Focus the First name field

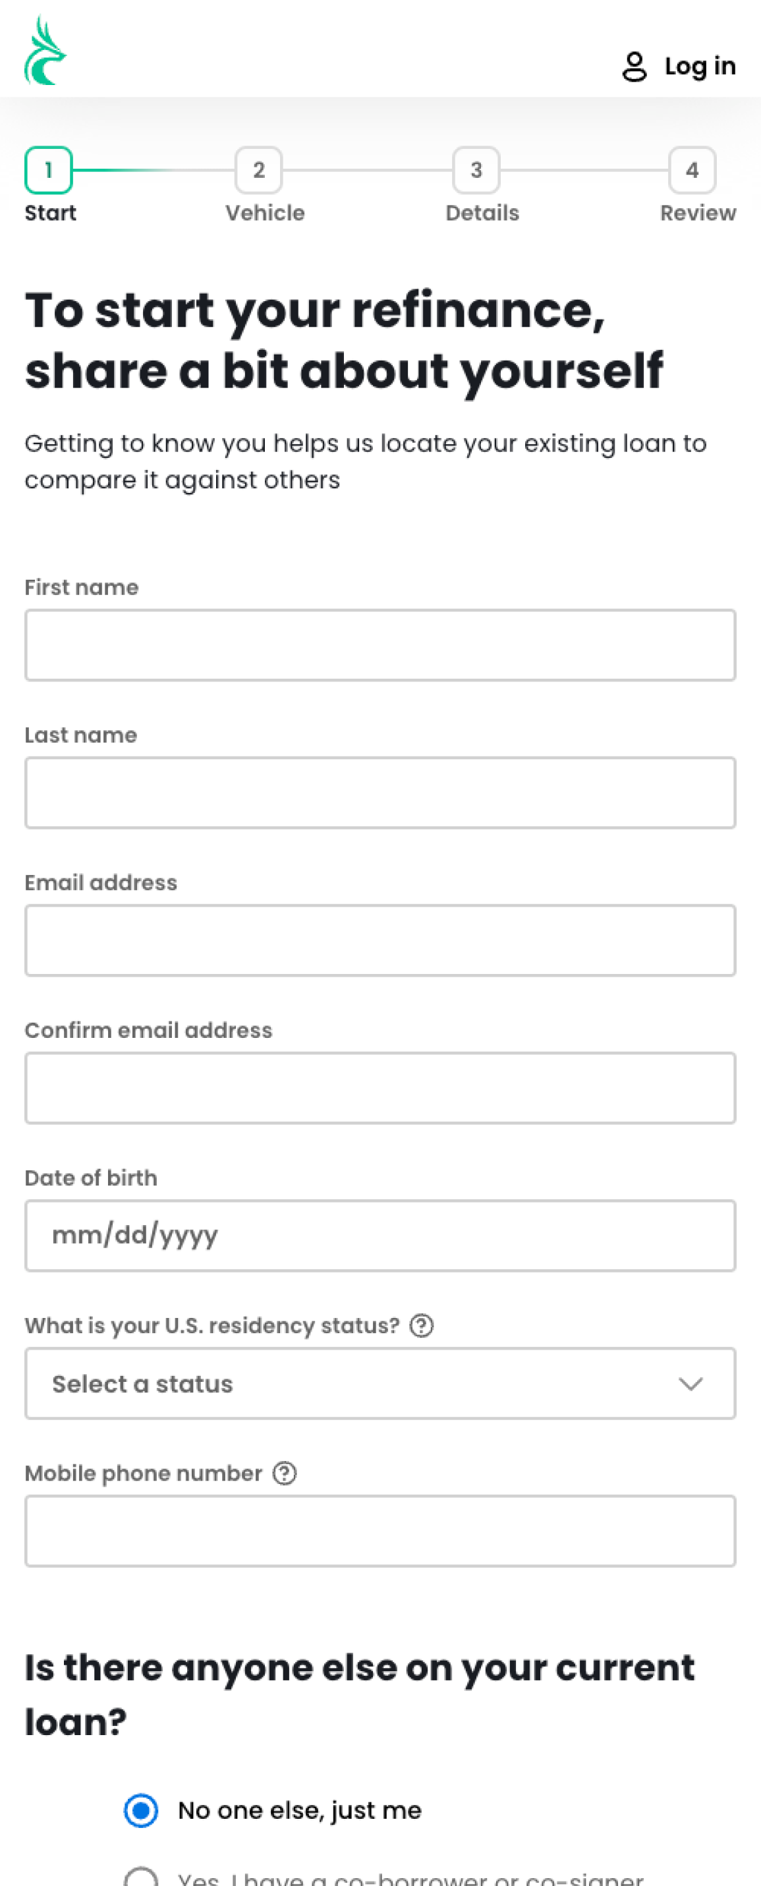click(x=381, y=645)
